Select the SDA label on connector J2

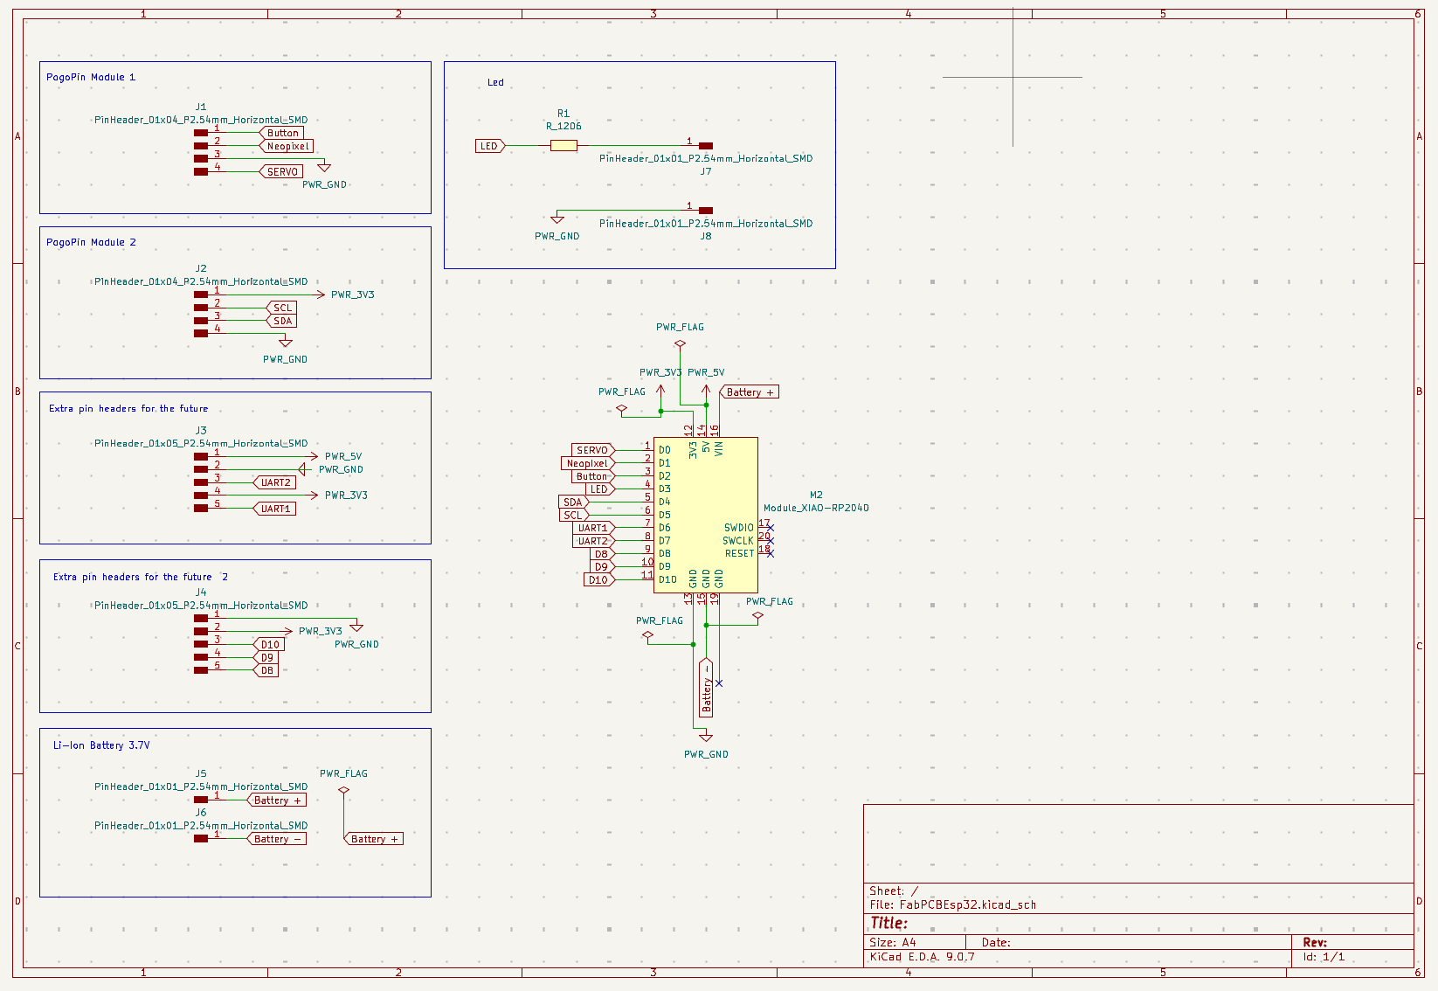[x=281, y=321]
